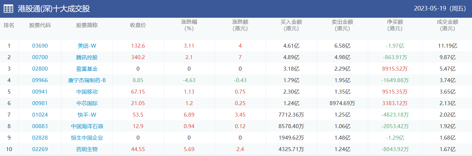Open 药明生物 stock page
Screen dimensions: 472x156
pyautogui.click(x=87, y=149)
